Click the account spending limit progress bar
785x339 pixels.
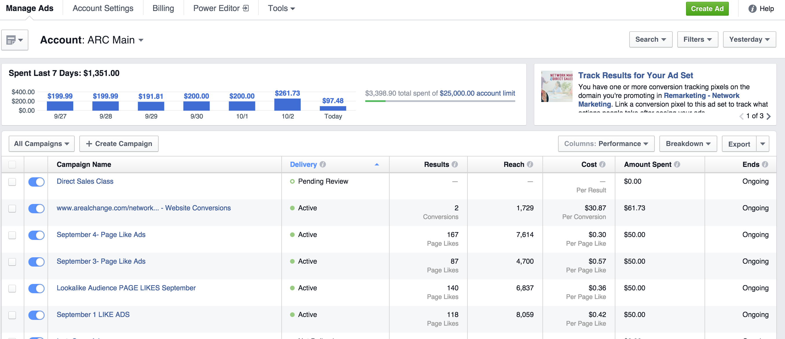pyautogui.click(x=440, y=101)
